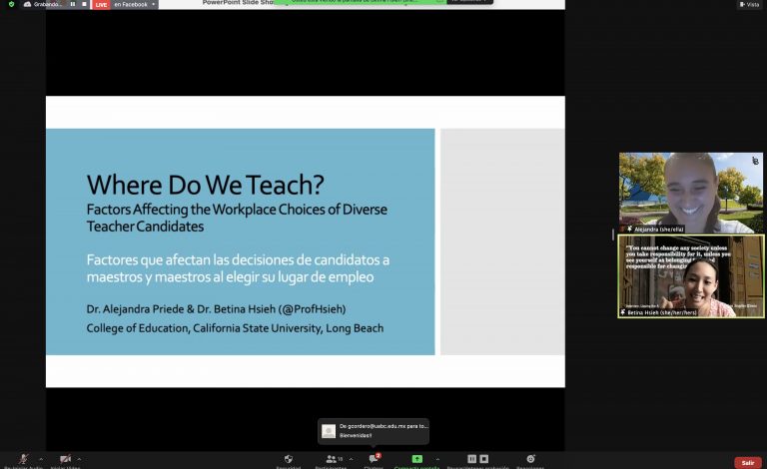Open the chat message preview from gcordero

[374, 430]
